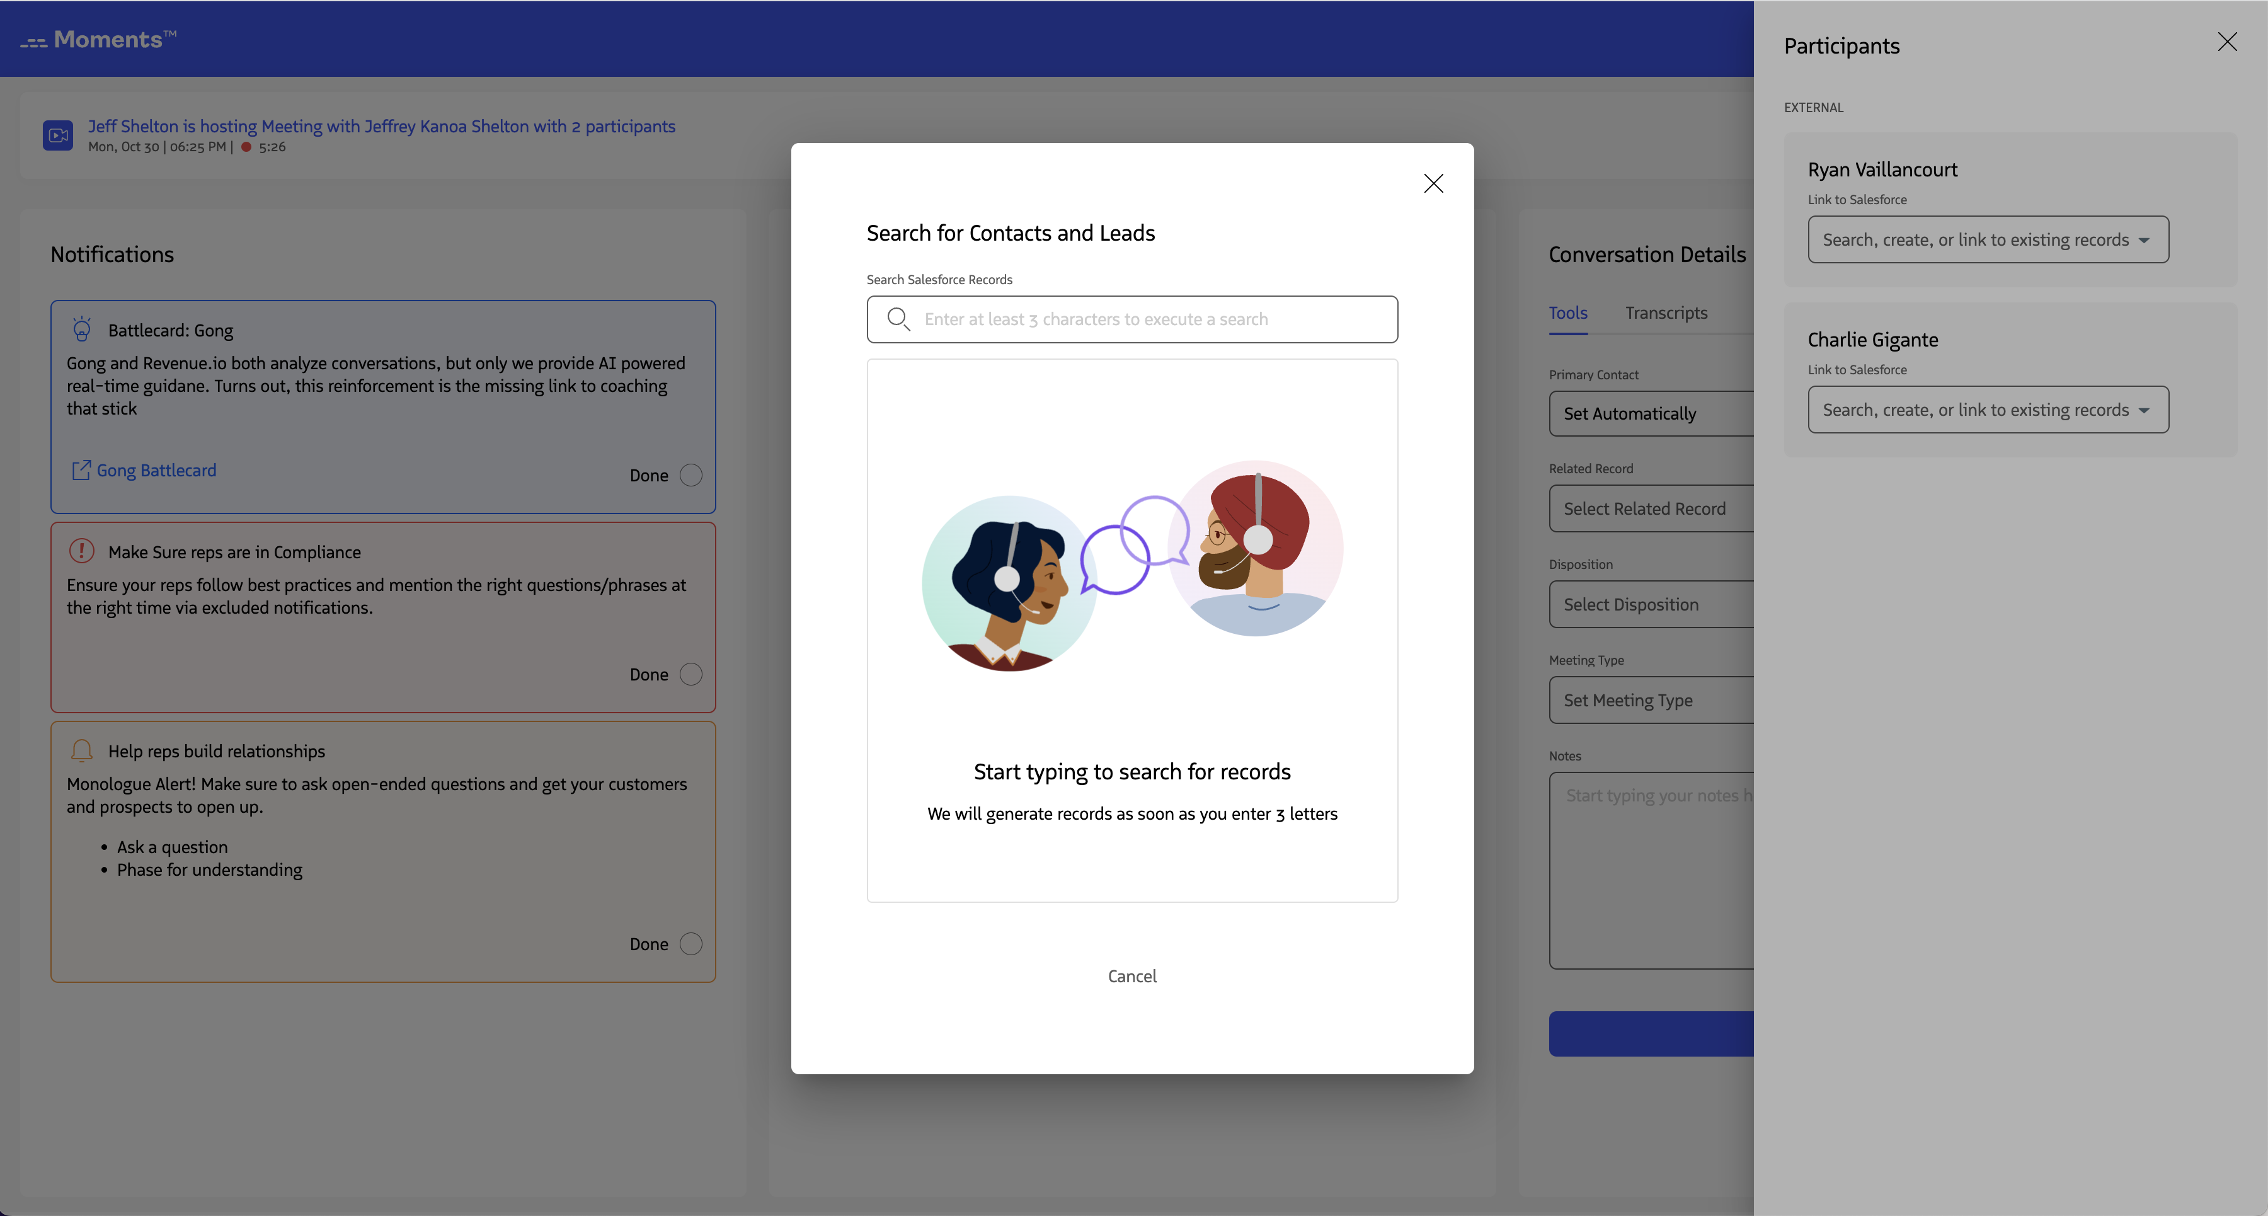Click the magnifier icon in the search field

click(898, 319)
